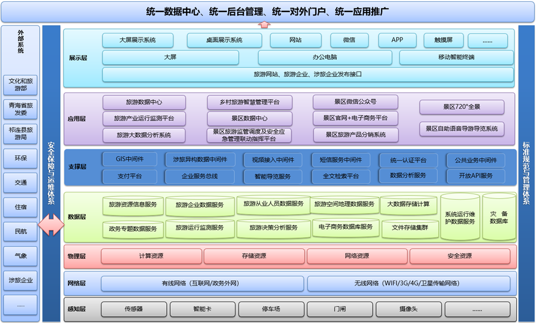Viewport: 536px width, 323px height.
Task: Click the 停车场 box
Action: (272, 309)
